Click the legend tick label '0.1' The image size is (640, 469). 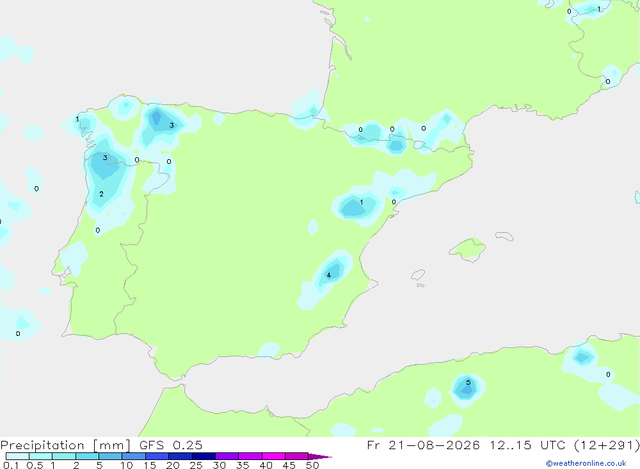tap(11, 465)
